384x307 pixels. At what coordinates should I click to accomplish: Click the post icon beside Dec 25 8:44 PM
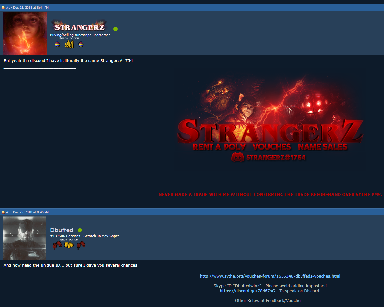tap(3, 7)
